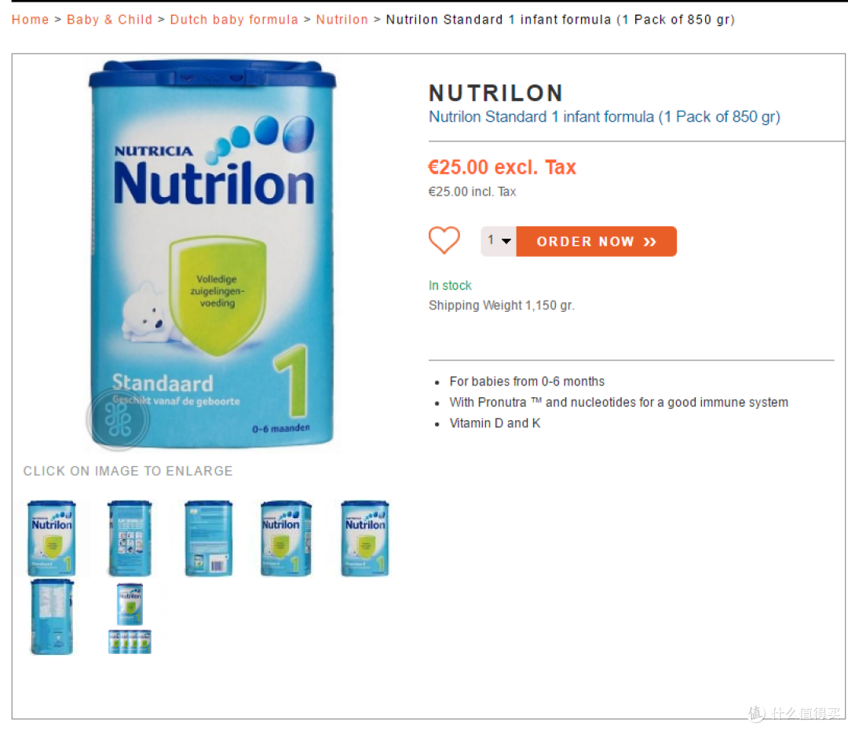
Task: Go to Home in the breadcrumb
Action: tap(31, 20)
